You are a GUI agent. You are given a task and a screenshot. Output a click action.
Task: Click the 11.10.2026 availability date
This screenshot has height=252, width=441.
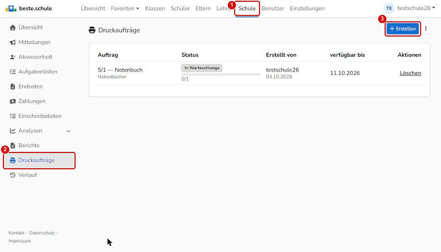[345, 73]
